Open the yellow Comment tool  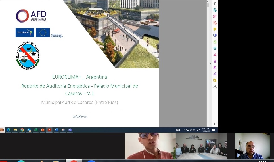[x=215, y=29]
